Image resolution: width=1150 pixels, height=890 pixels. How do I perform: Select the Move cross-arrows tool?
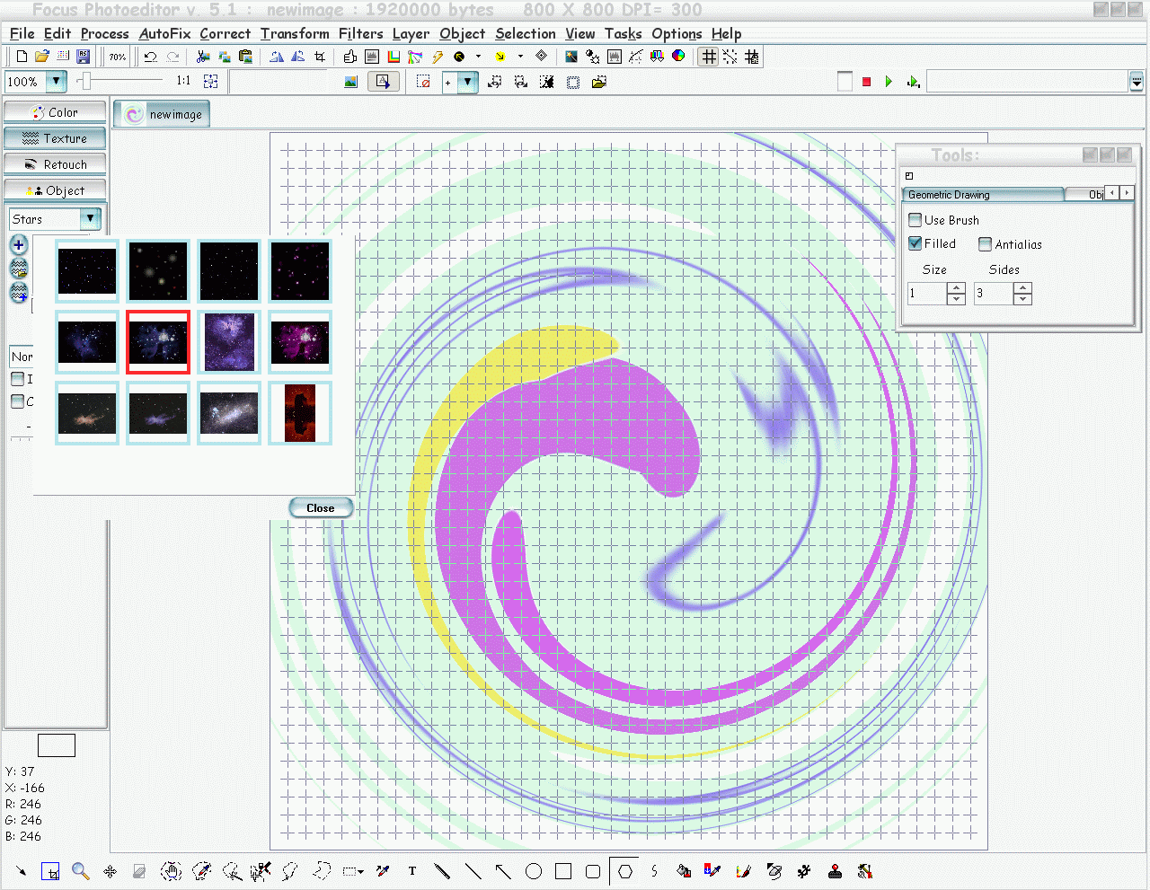click(x=110, y=871)
